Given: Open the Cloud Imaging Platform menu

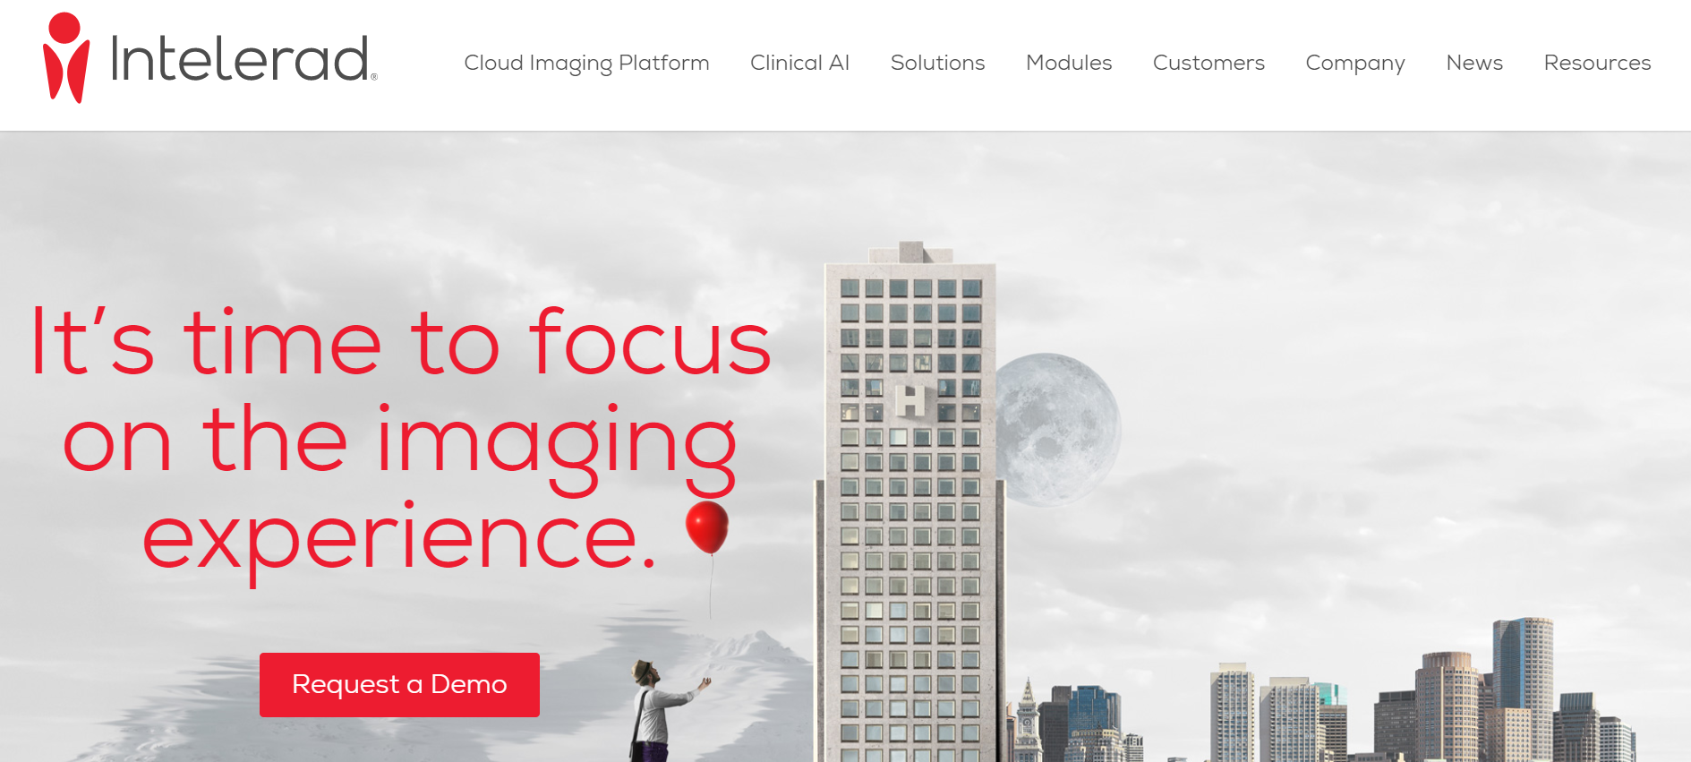Looking at the screenshot, I should (586, 63).
